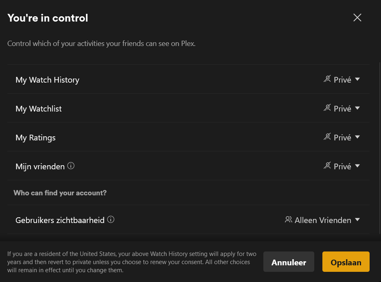Open the Mijn vrienden dropdown arrow
The height and width of the screenshot is (282, 381).
point(357,166)
